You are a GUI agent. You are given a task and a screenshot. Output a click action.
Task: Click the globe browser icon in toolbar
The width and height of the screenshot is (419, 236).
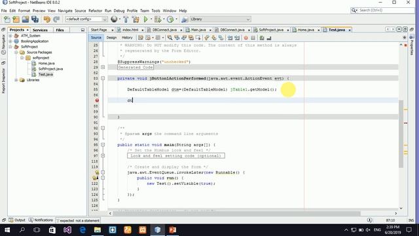(114, 19)
